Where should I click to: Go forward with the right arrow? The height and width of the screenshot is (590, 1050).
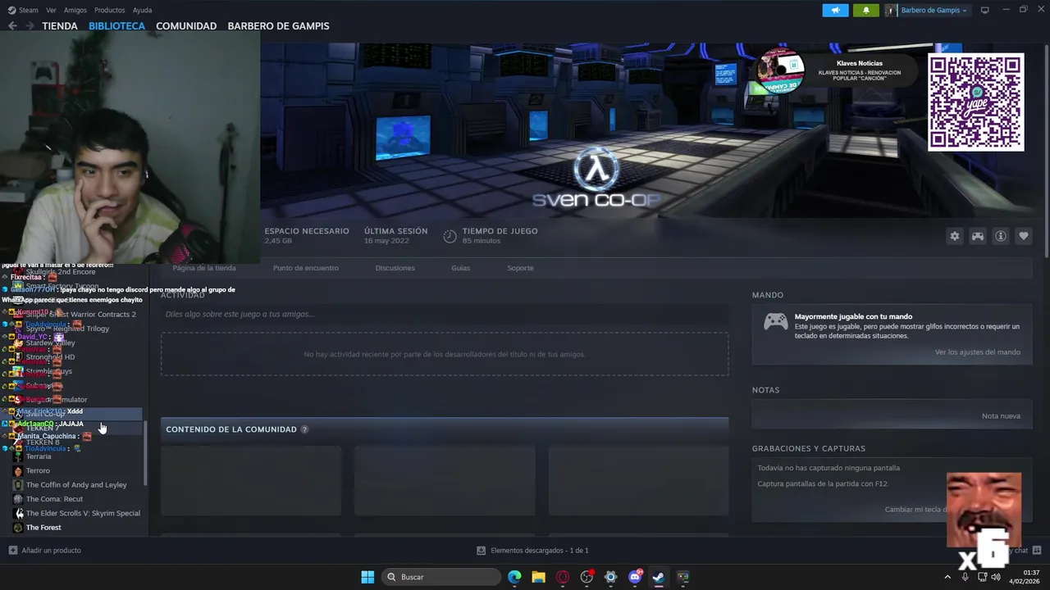tap(30, 25)
